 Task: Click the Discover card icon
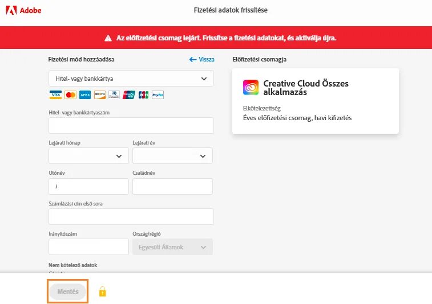click(100, 95)
